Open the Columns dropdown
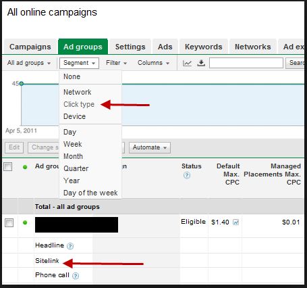 click(153, 63)
